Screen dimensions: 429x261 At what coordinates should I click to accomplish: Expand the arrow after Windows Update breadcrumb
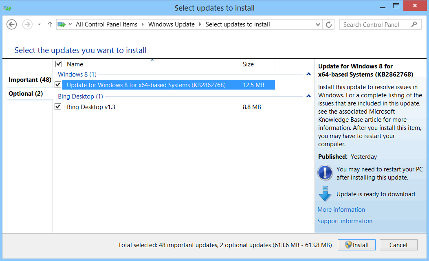pyautogui.click(x=200, y=24)
